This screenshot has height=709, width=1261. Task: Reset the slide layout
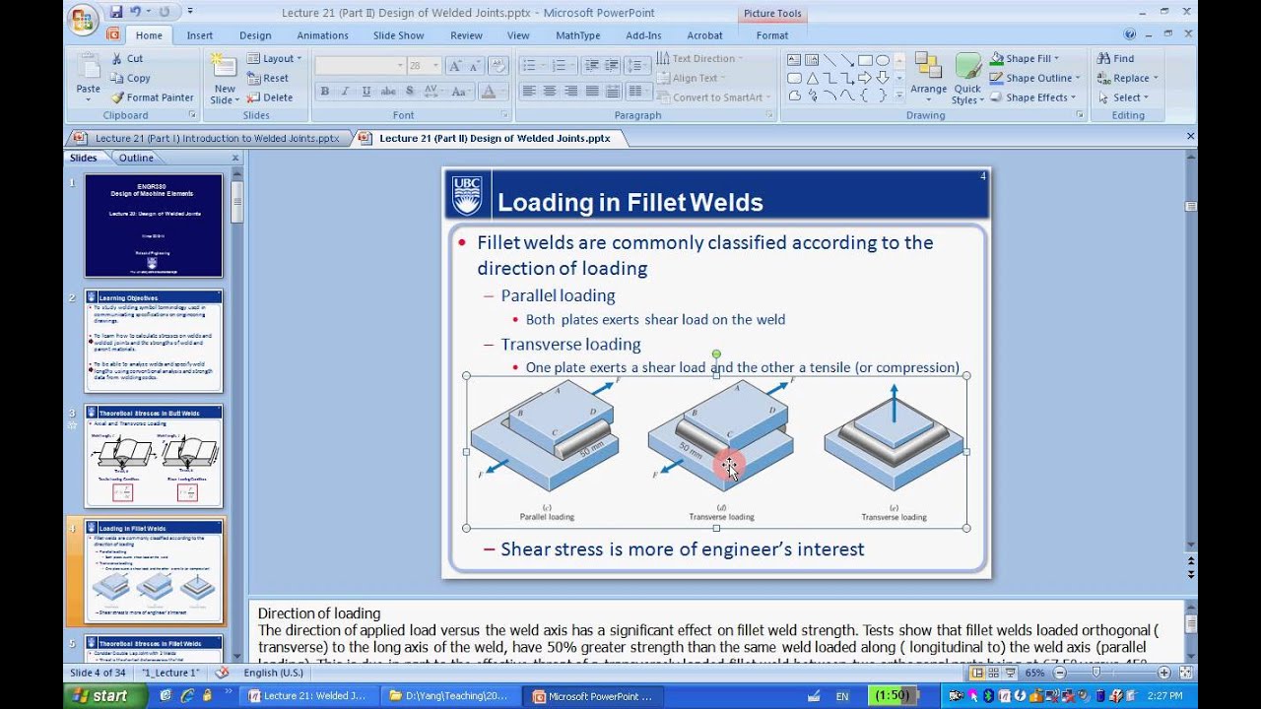pos(268,78)
